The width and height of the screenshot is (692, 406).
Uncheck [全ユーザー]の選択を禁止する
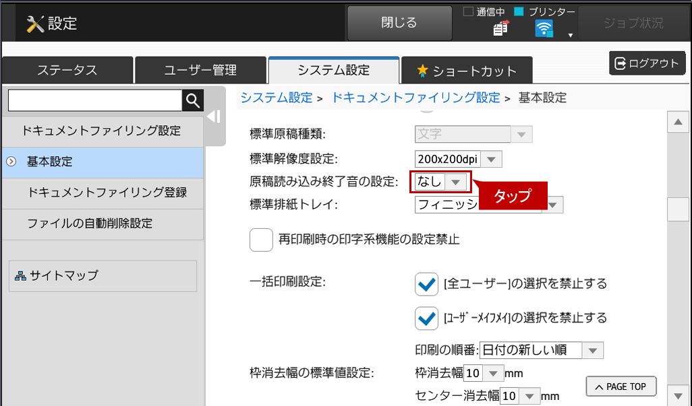coord(426,284)
